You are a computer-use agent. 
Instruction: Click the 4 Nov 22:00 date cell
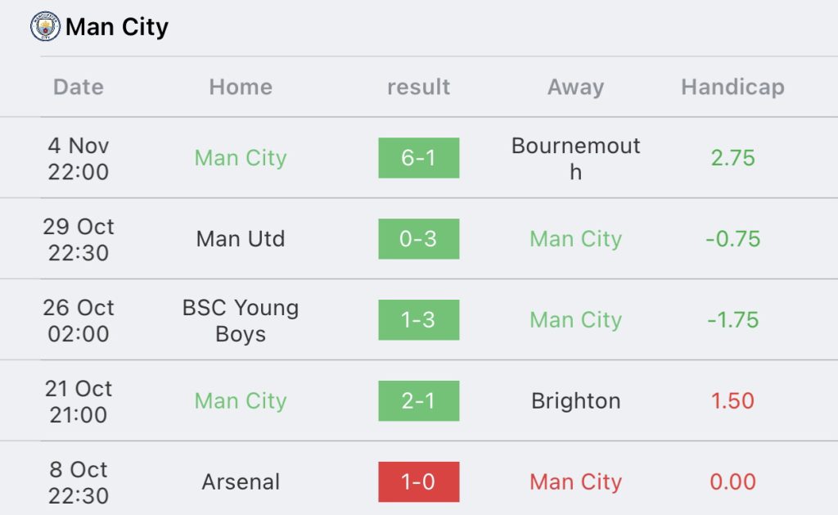(79, 158)
